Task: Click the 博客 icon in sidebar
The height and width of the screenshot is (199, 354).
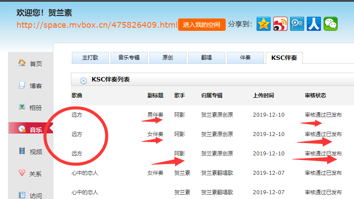Action: (22, 85)
